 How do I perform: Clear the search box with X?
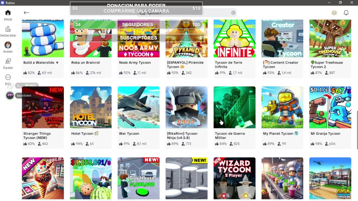coord(233,13)
